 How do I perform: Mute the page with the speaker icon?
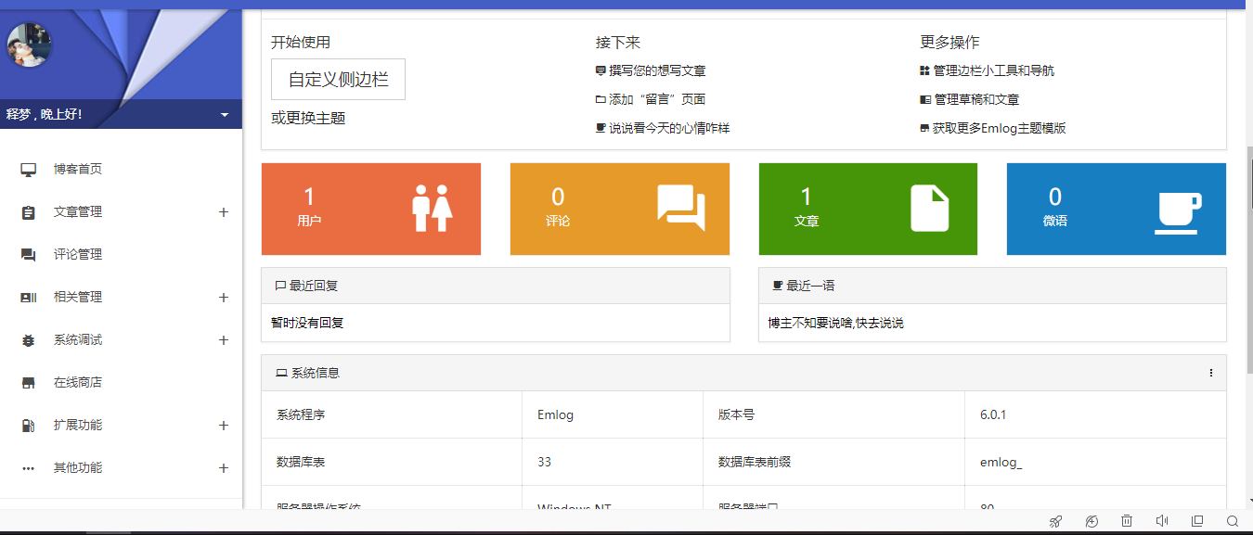pyautogui.click(x=1161, y=521)
